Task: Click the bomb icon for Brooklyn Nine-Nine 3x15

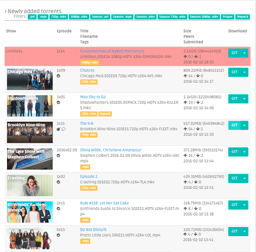Action: [59, 129]
